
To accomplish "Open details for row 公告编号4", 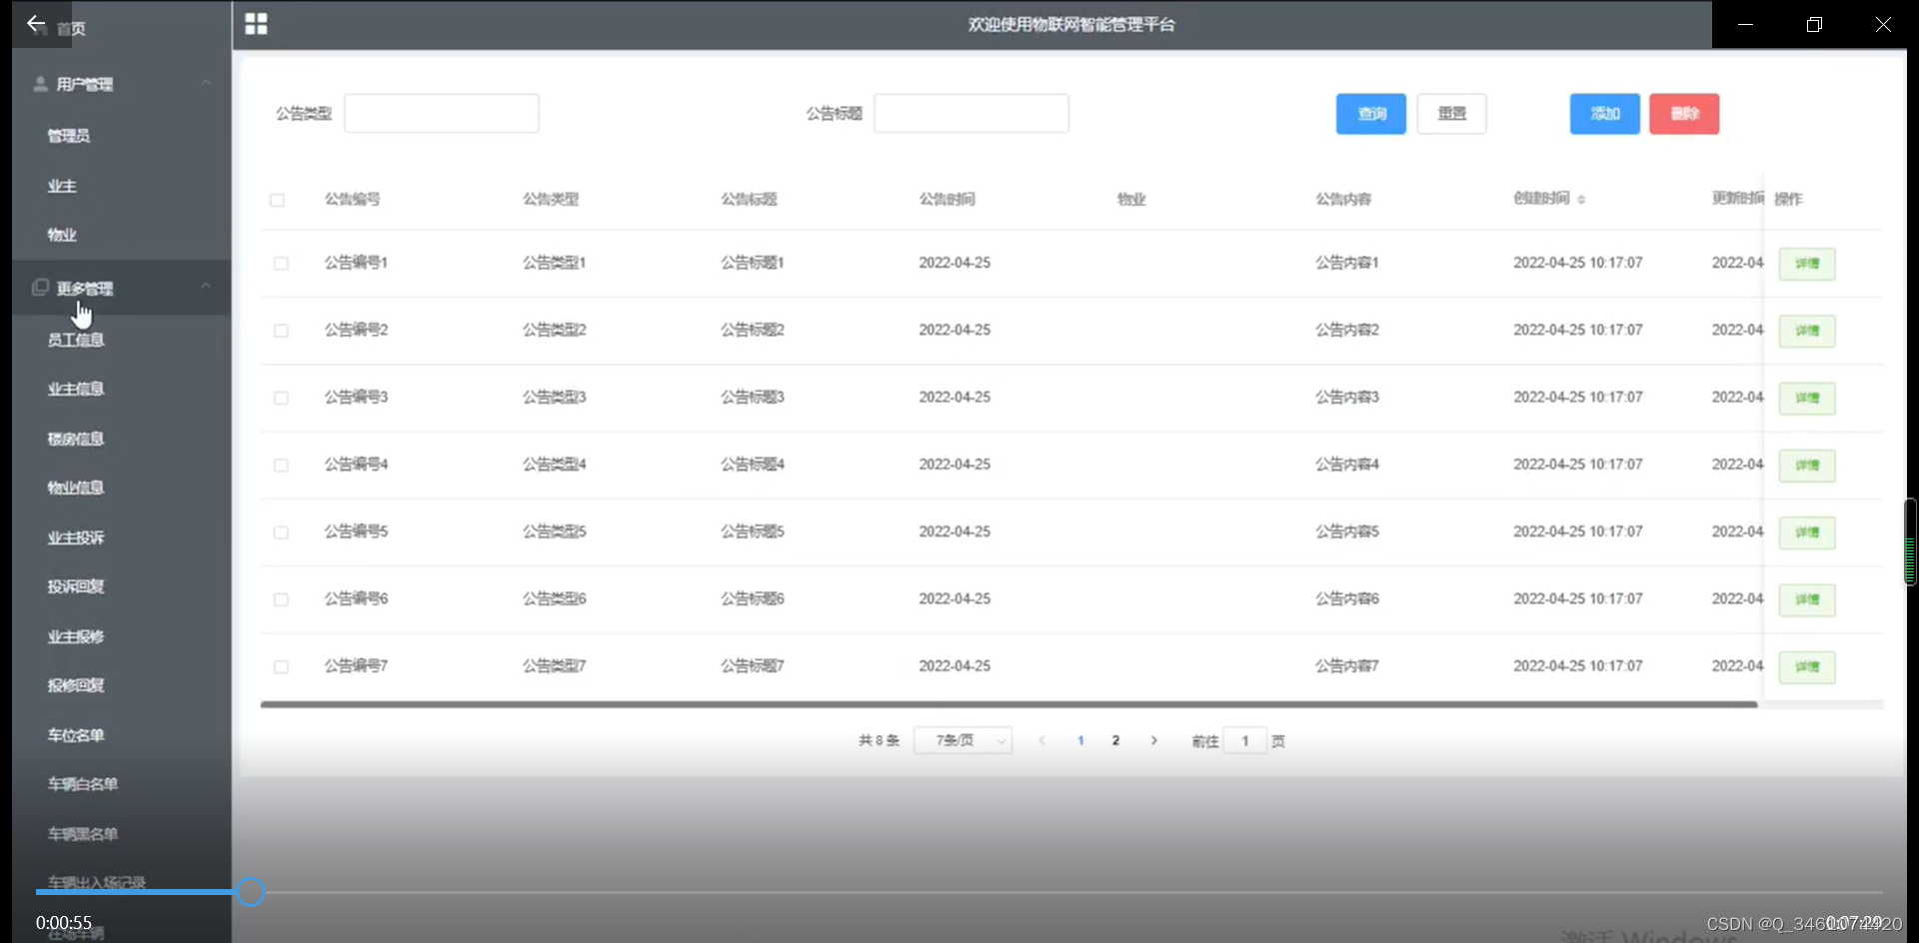I will click(x=1807, y=466).
